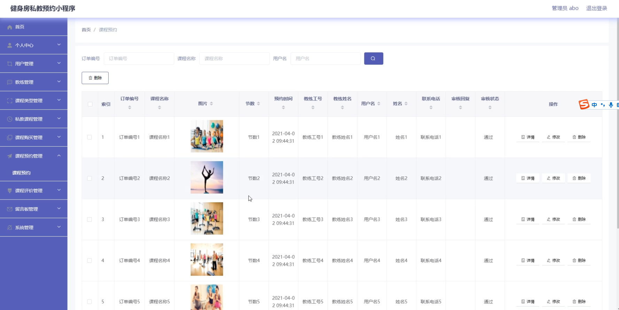The height and width of the screenshot is (310, 619).
Task: Focus the 用户名 search field
Action: pos(326,58)
